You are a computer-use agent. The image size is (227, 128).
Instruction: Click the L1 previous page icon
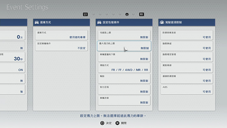pyautogui.click(x=85, y=14)
